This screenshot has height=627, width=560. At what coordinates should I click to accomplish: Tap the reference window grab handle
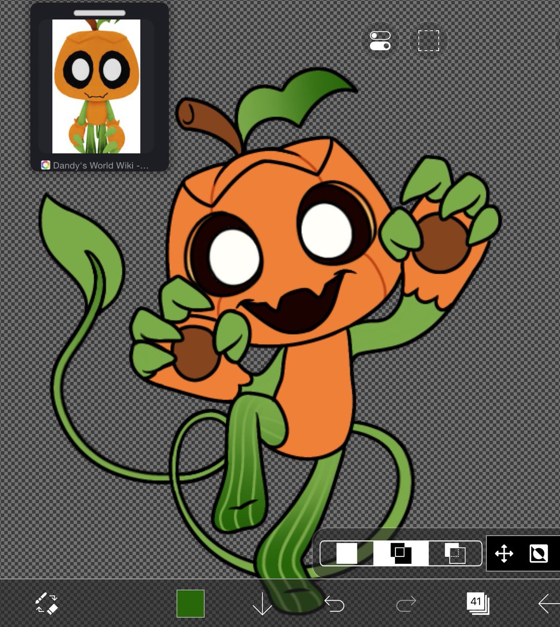pyautogui.click(x=99, y=13)
